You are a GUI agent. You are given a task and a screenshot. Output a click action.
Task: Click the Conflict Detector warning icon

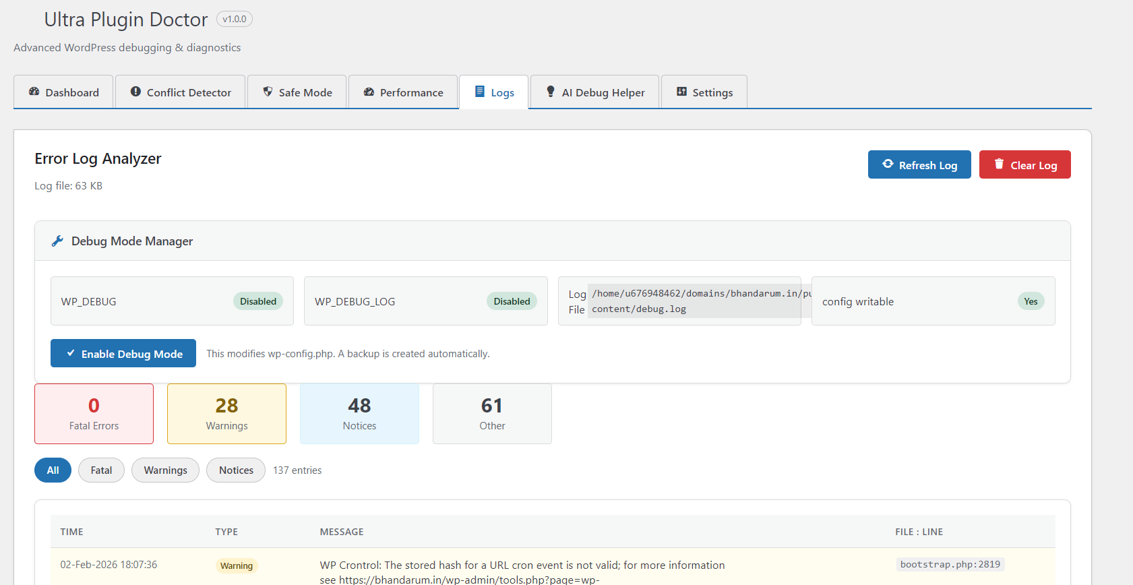point(135,92)
